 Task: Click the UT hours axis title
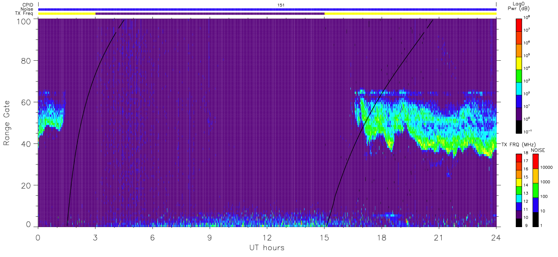click(267, 247)
